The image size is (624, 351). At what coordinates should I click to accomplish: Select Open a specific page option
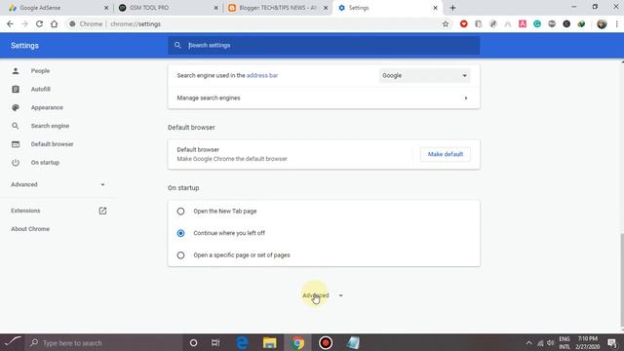180,255
